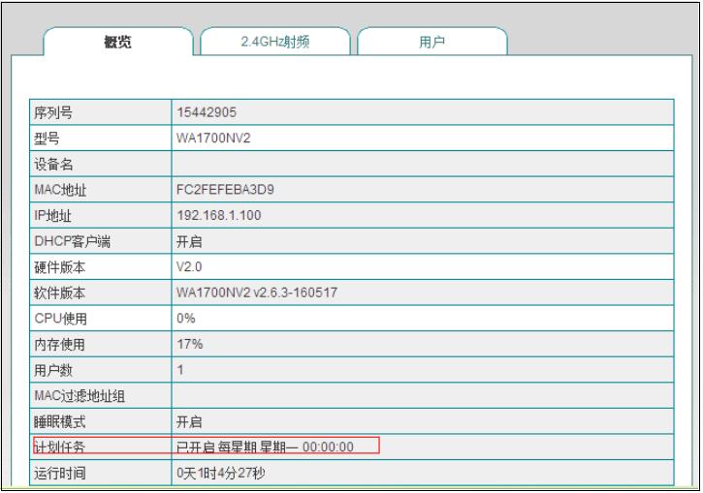Open the 用户 tab
703x493 pixels.
pyautogui.click(x=432, y=42)
